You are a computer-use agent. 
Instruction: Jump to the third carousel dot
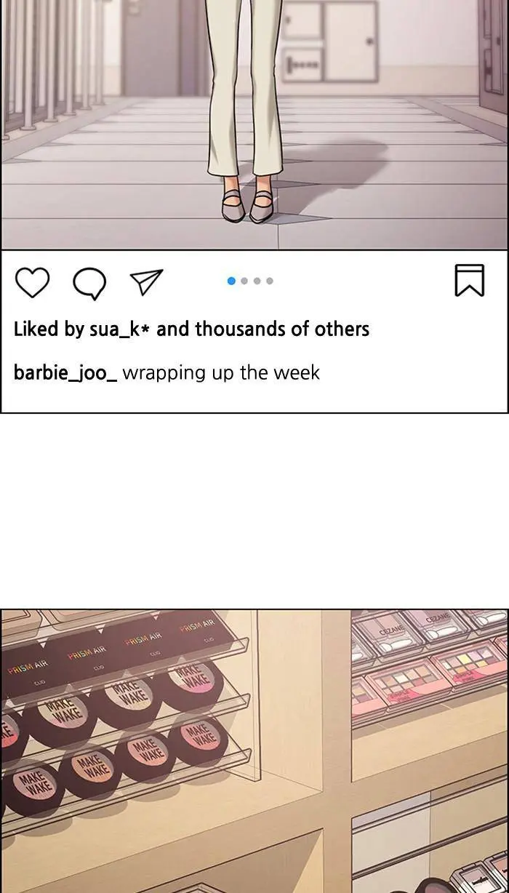pyautogui.click(x=257, y=281)
